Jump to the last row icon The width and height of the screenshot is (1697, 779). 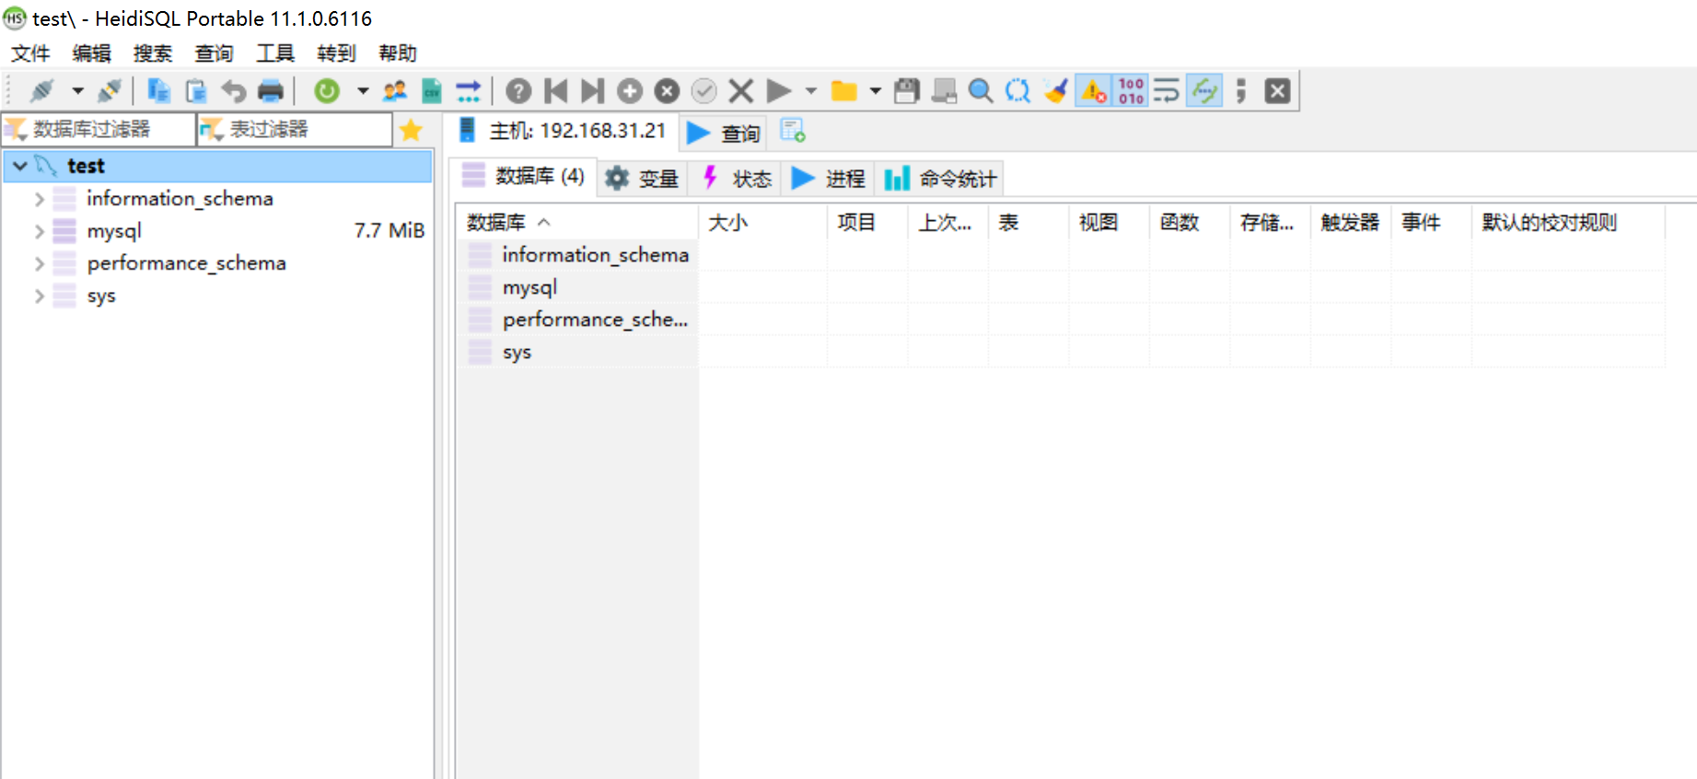pos(593,90)
